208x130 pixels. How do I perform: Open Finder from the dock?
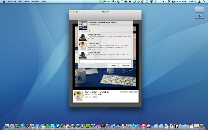[7, 126]
